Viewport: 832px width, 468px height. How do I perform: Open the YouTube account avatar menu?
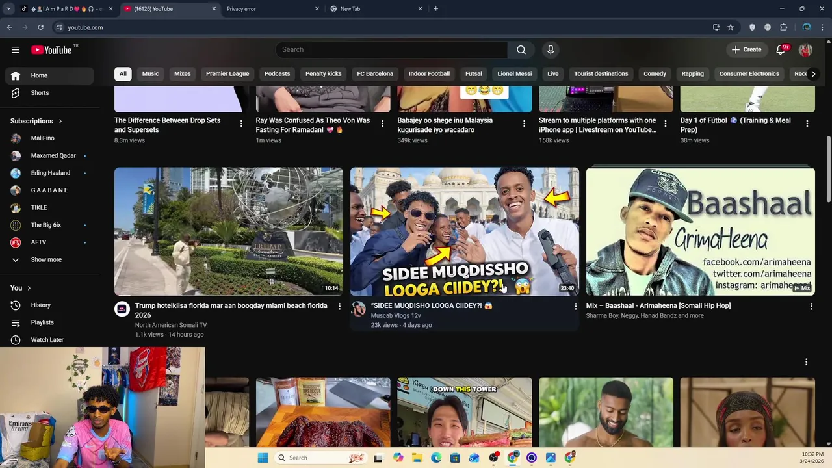click(805, 50)
